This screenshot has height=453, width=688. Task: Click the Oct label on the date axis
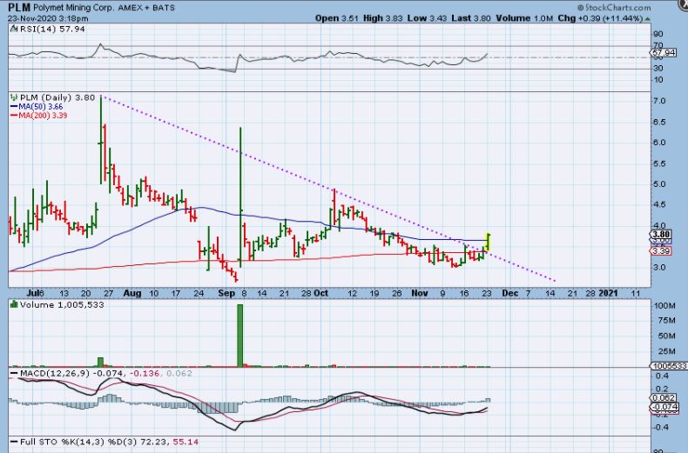coord(321,293)
